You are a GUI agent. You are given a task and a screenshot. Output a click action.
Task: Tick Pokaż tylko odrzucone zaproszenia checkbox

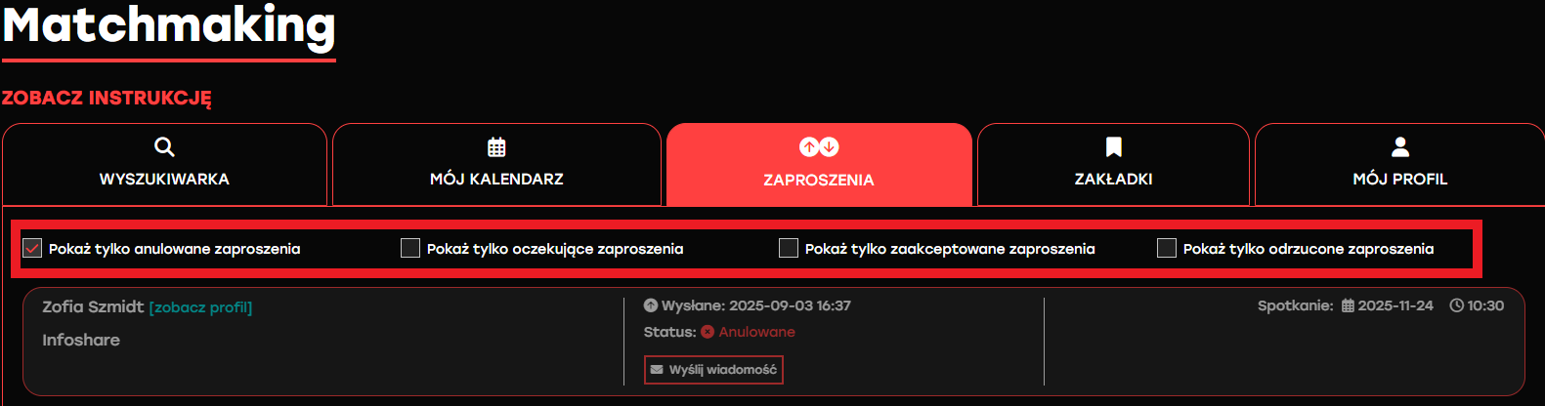[x=1167, y=248]
